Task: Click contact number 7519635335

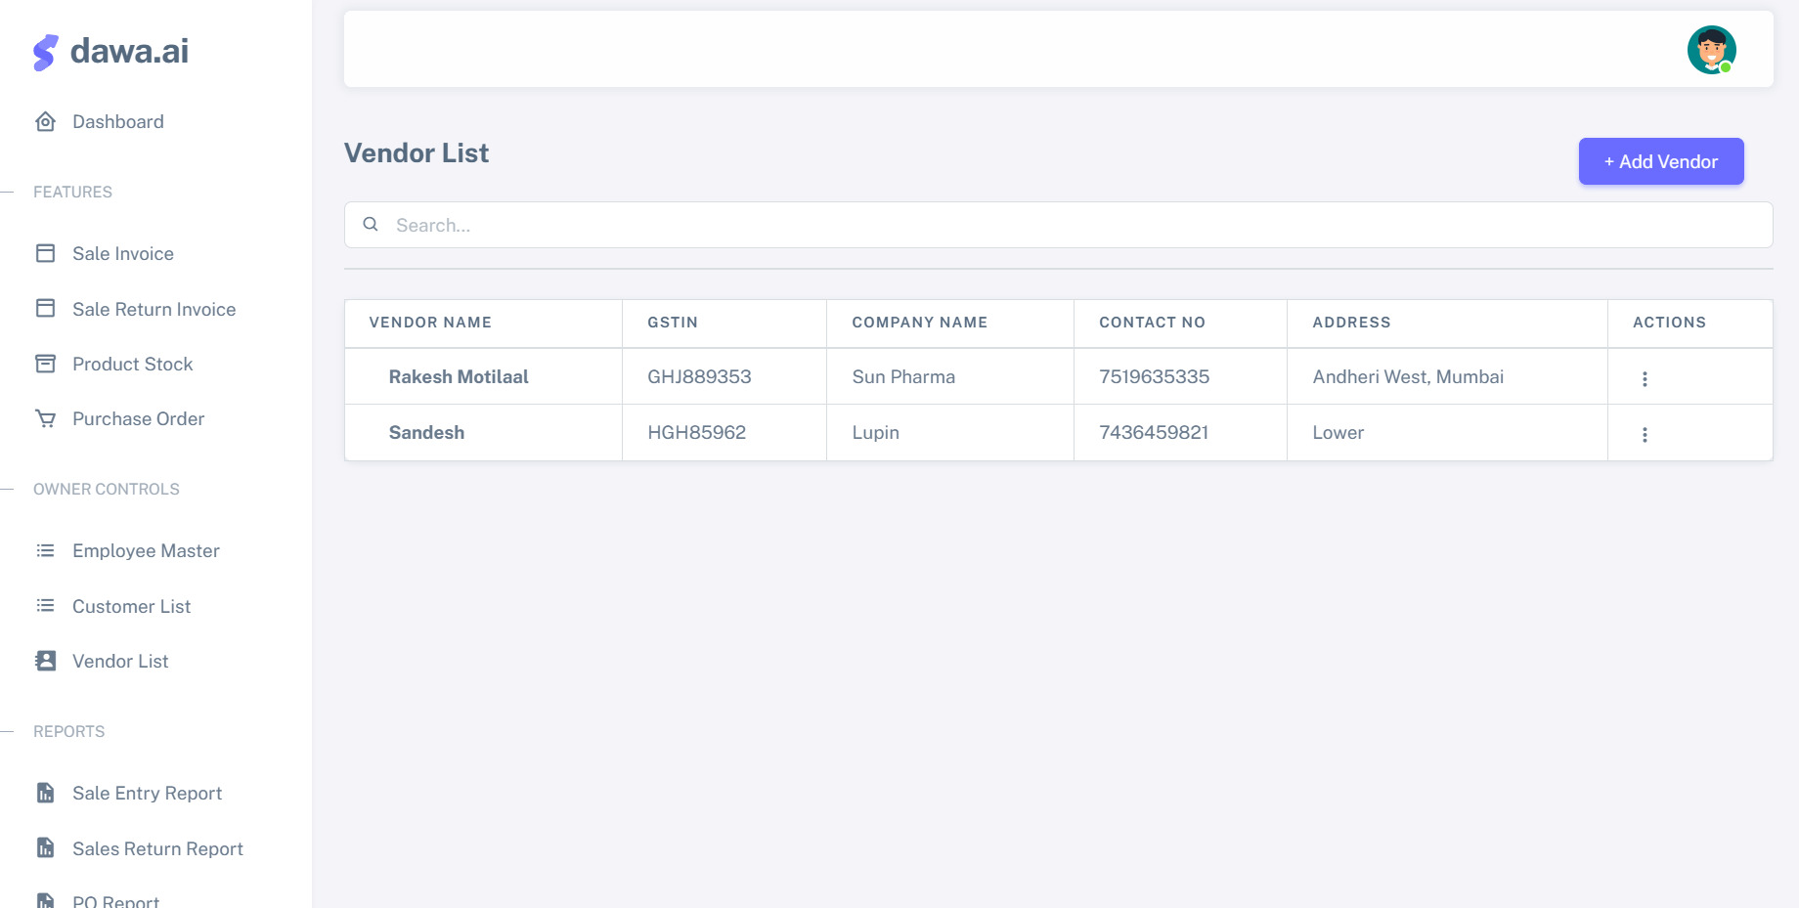Action: click(1154, 376)
